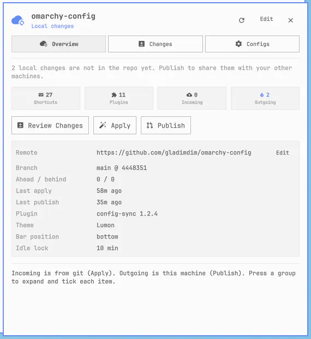Click the github.com/gladimdim/omarchy-config URL

coord(174,153)
